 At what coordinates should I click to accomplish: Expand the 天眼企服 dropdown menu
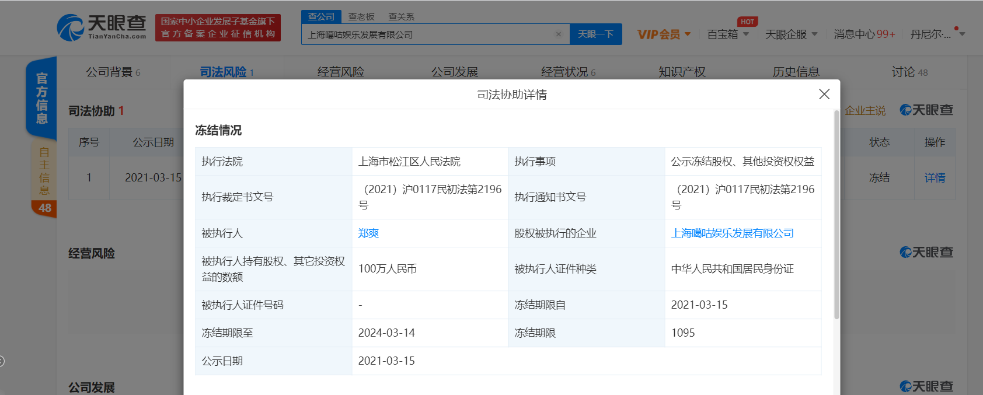click(x=791, y=34)
